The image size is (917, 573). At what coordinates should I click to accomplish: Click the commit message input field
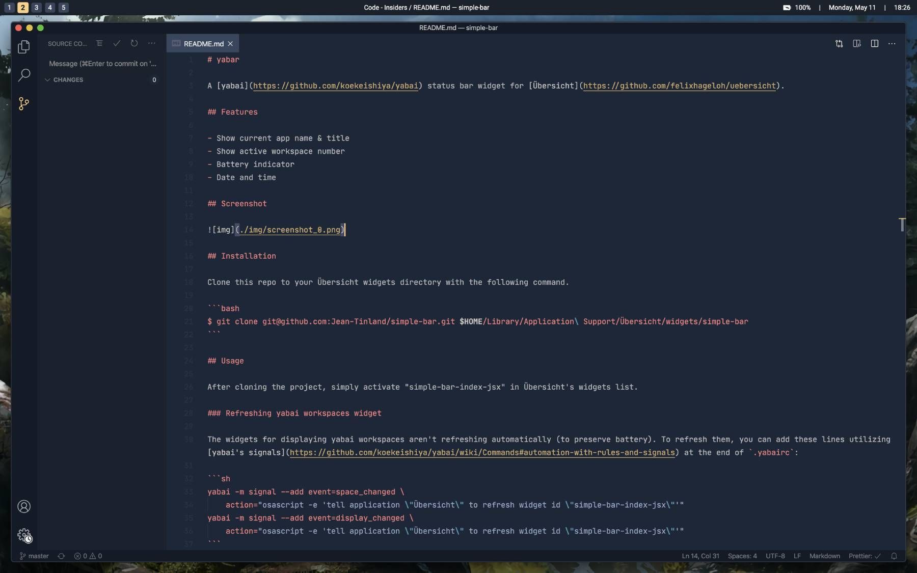tap(102, 64)
